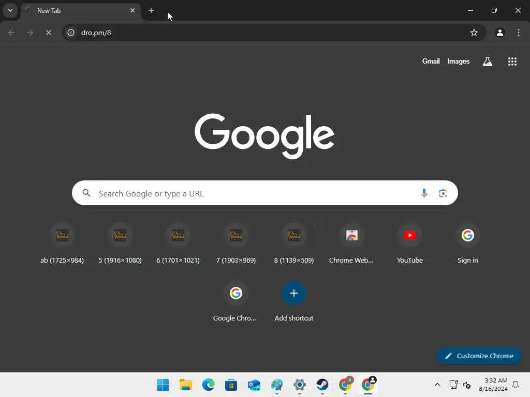This screenshot has height=397, width=530.
Task: Open a new tab with the plus button
Action: point(151,10)
